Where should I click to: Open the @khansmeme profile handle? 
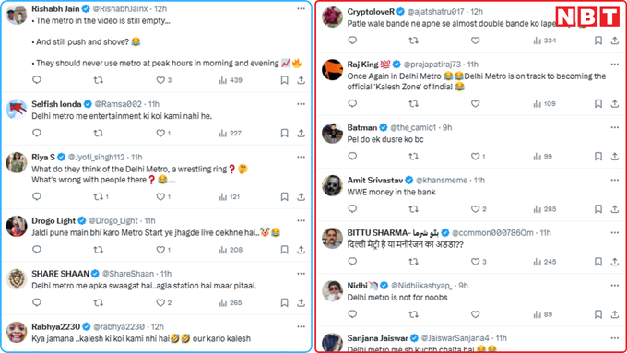442,181
